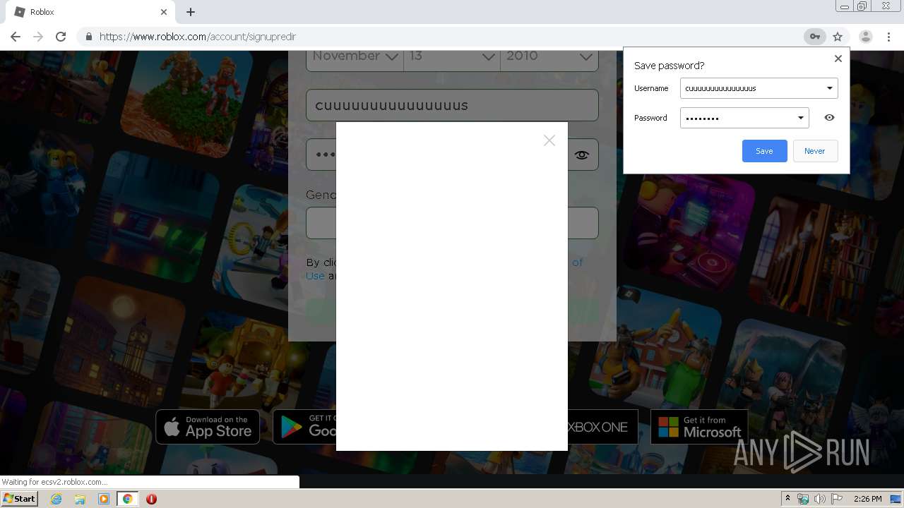This screenshot has height=508, width=904.
Task: Open the Chrome profile avatar
Action: click(x=865, y=37)
